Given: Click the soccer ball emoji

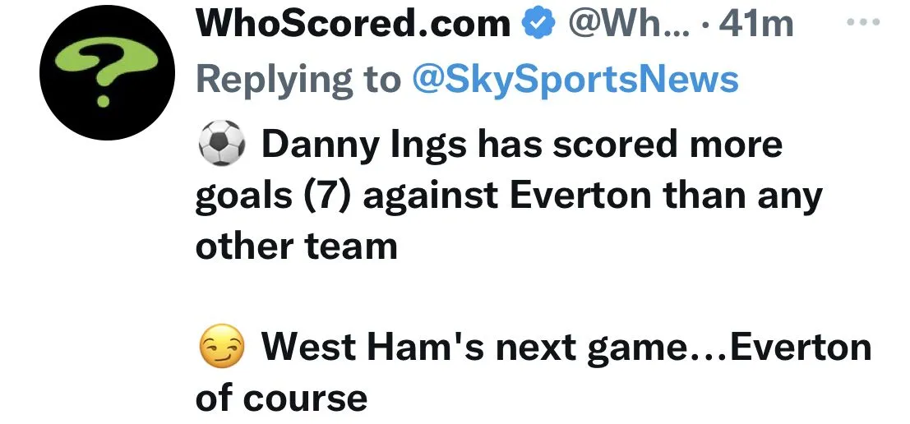Looking at the screenshot, I should point(221,145).
